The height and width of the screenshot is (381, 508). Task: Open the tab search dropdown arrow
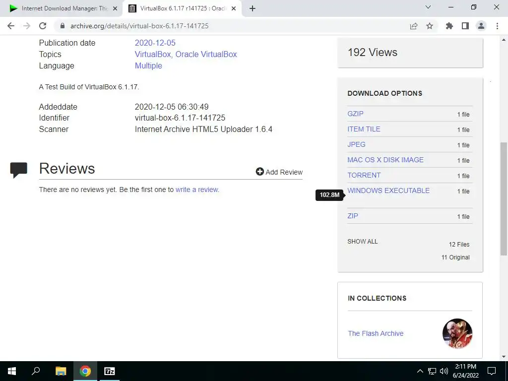click(428, 7)
